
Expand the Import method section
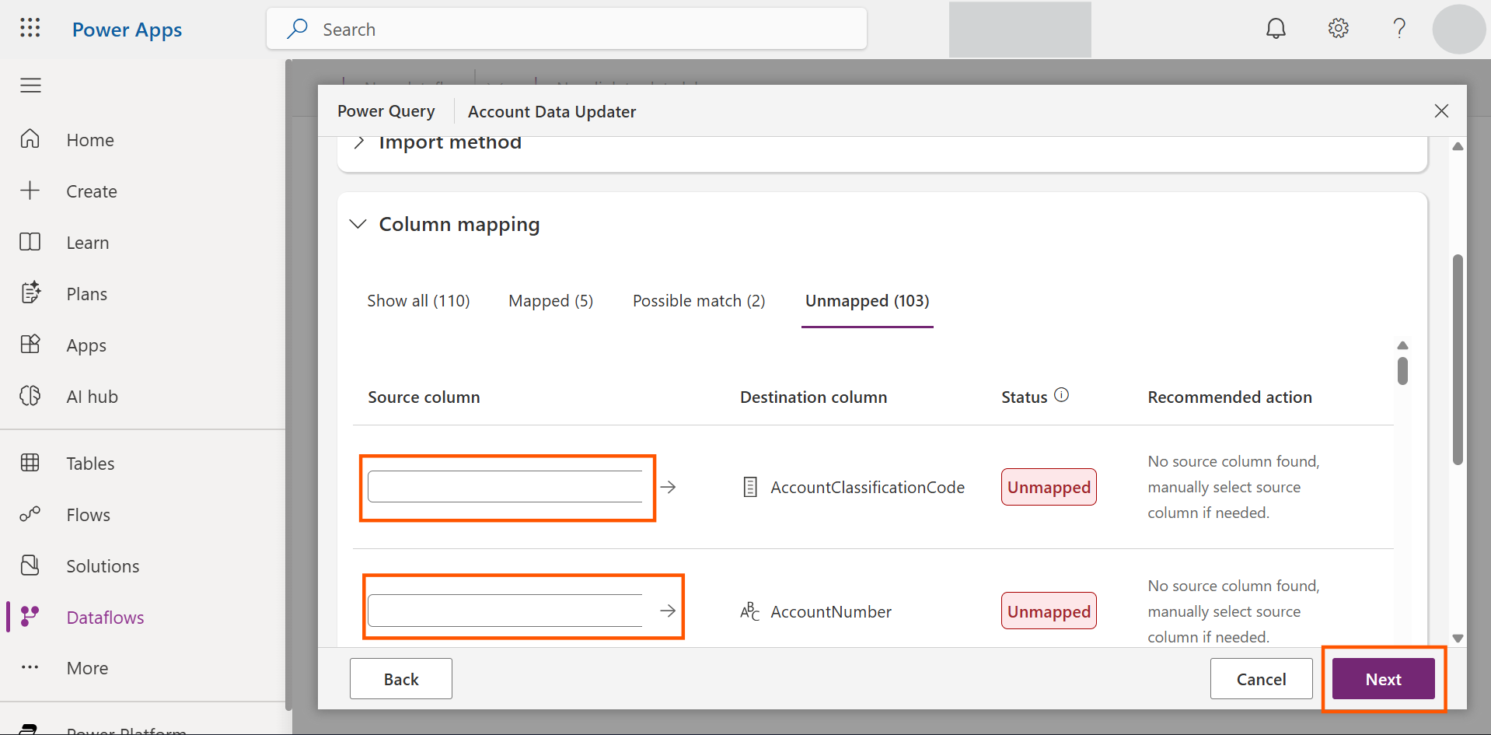359,143
